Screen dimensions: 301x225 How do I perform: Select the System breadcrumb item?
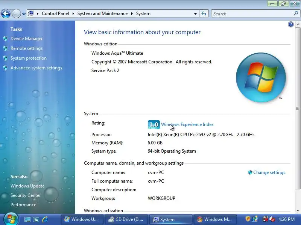143,13
